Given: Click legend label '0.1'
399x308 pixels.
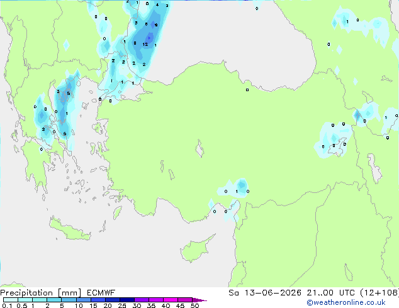Looking at the screenshot, I should coord(7,305).
